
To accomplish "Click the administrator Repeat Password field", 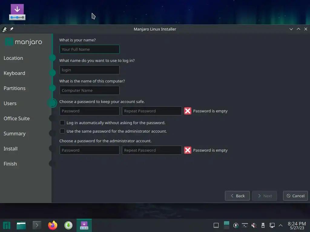I will coord(152,150).
